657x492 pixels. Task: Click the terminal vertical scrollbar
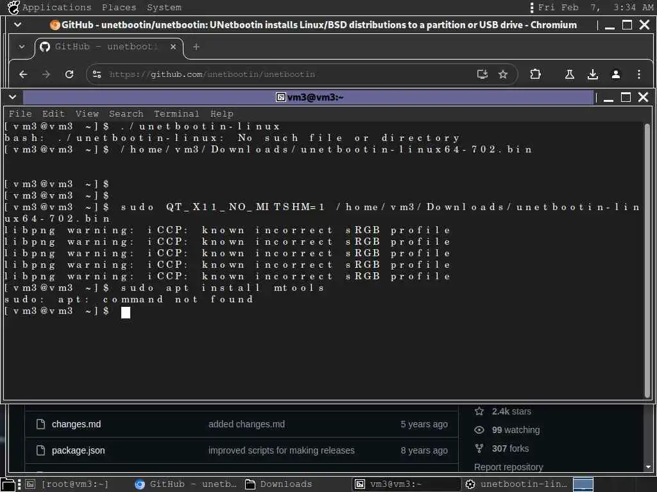(647, 260)
